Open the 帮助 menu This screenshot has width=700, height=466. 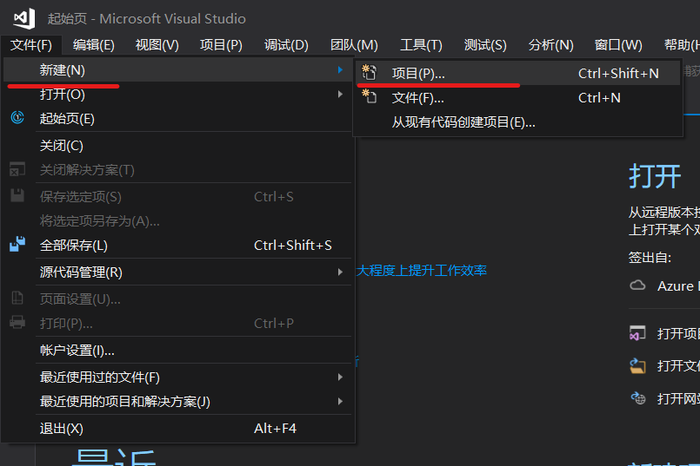pos(681,45)
